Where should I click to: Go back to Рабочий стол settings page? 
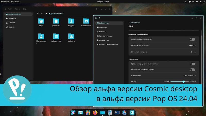(134, 22)
